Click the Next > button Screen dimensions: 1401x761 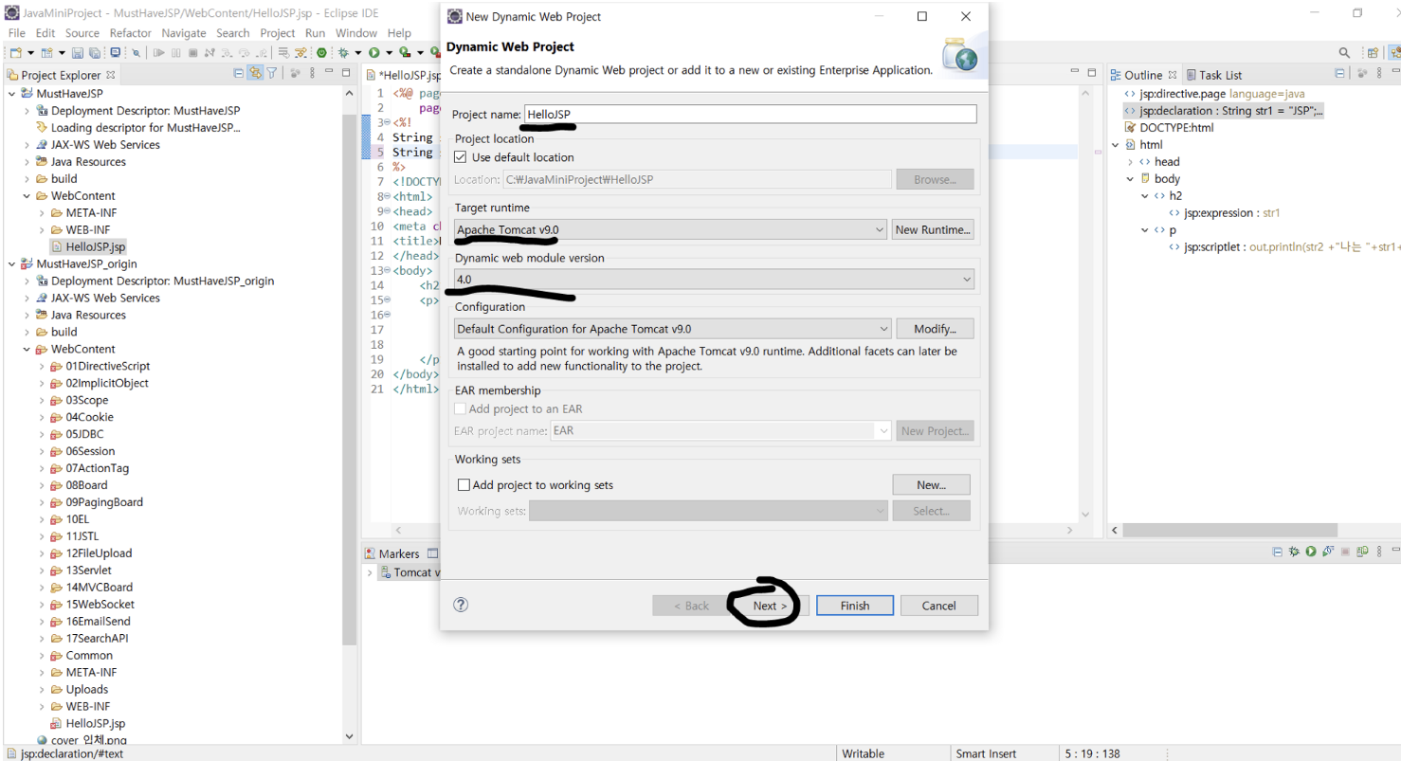coord(771,606)
